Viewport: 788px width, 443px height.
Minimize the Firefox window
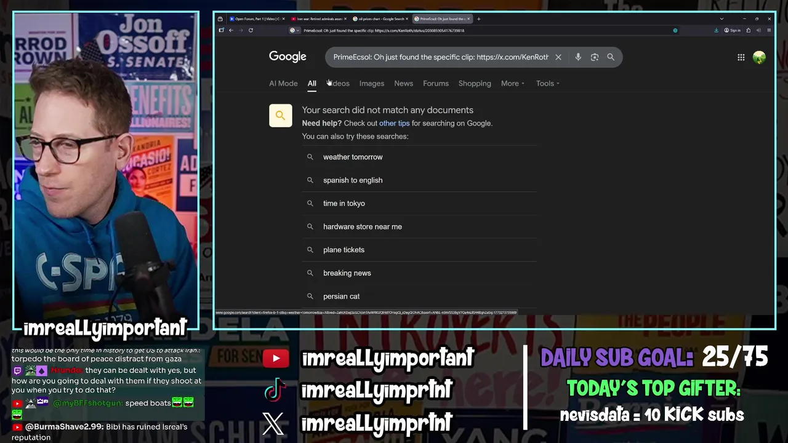[x=744, y=18]
